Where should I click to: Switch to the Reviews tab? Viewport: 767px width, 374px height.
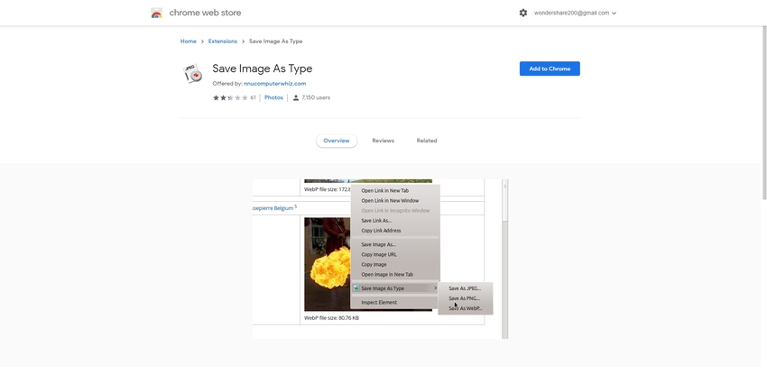tap(383, 141)
